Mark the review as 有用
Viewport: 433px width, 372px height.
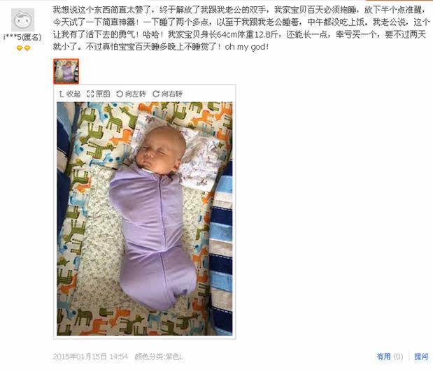click(x=384, y=357)
